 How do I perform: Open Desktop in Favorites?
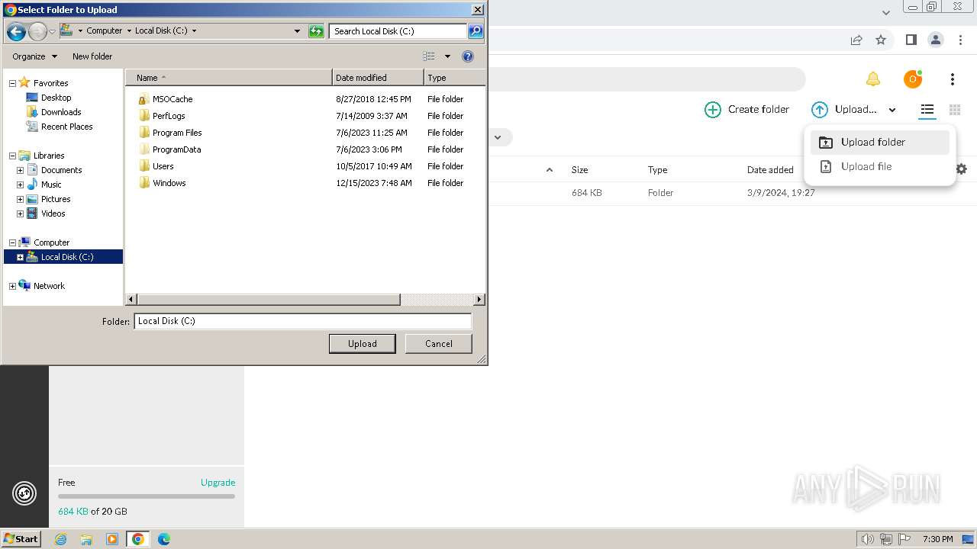coord(56,98)
